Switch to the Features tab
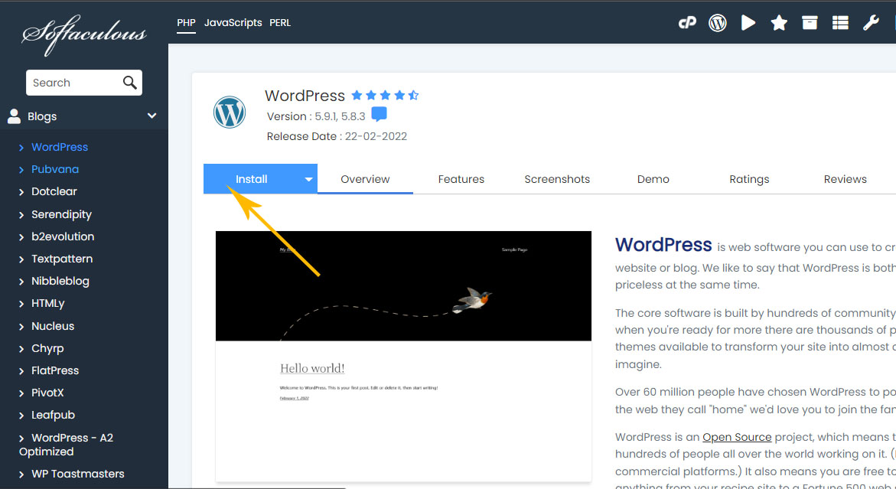Image resolution: width=896 pixels, height=489 pixels. pos(461,179)
